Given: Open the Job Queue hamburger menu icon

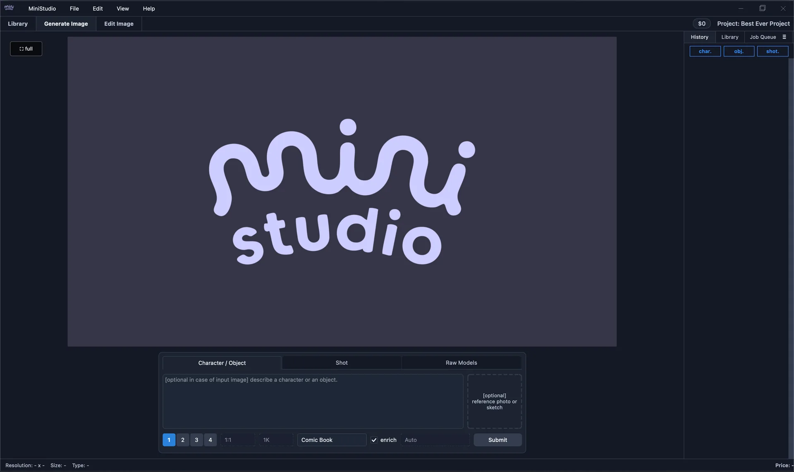Looking at the screenshot, I should (x=784, y=37).
